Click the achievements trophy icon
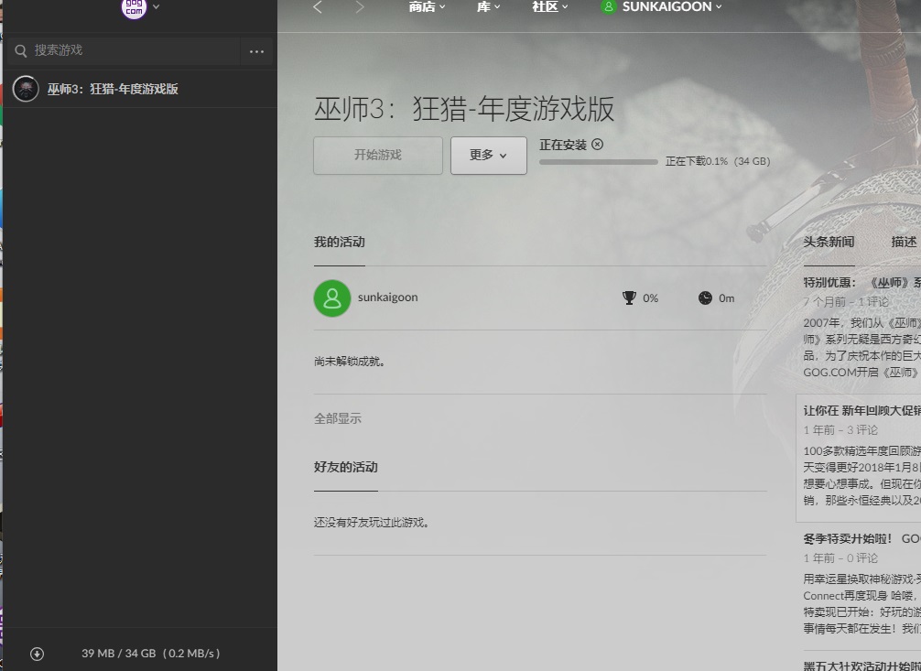Screen dimensions: 921x671 pyautogui.click(x=629, y=298)
